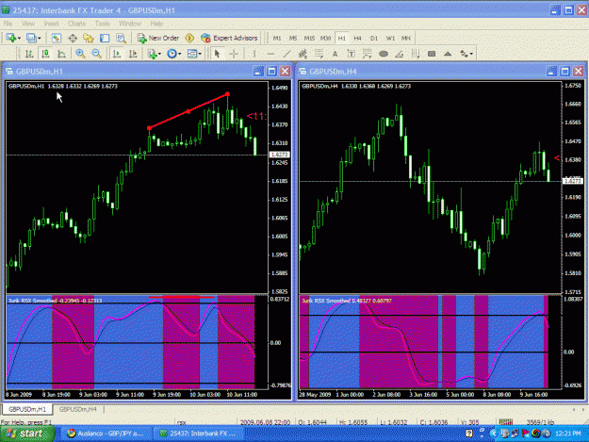Viewport: 589px width, 442px height.
Task: Expand the Periods clock dropdown arrow
Action: (180, 54)
